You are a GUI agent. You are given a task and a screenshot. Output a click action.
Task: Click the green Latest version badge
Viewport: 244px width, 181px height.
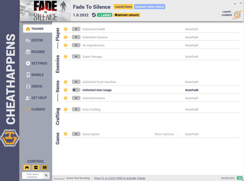coord(105,15)
